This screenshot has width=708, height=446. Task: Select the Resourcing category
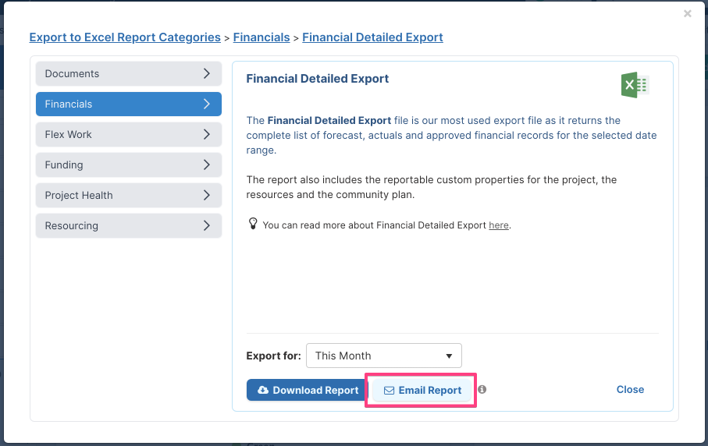pyautogui.click(x=129, y=225)
